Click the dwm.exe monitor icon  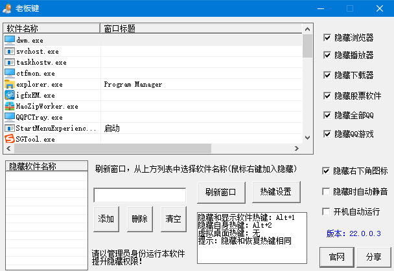[x=10, y=40]
